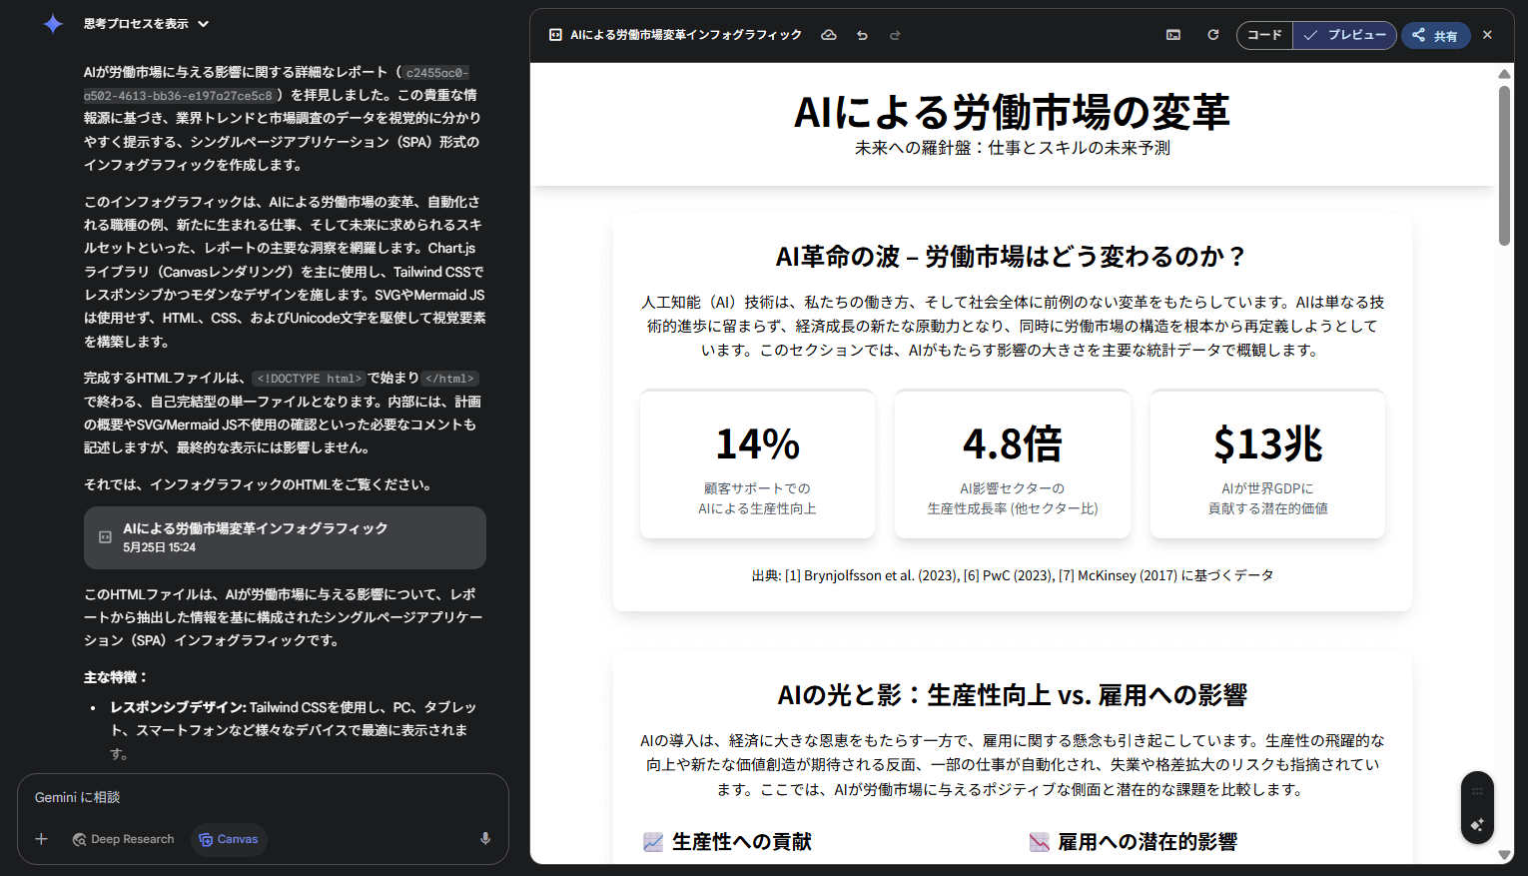This screenshot has height=876, width=1528.
Task: Click the cloud save status icon
Action: point(829,35)
